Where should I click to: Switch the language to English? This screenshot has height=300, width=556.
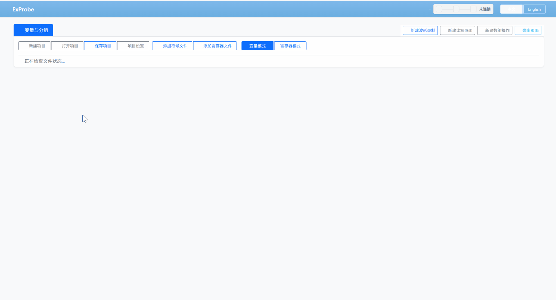tap(534, 9)
